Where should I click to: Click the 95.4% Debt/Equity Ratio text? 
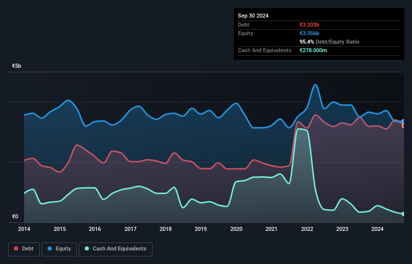coord(329,42)
